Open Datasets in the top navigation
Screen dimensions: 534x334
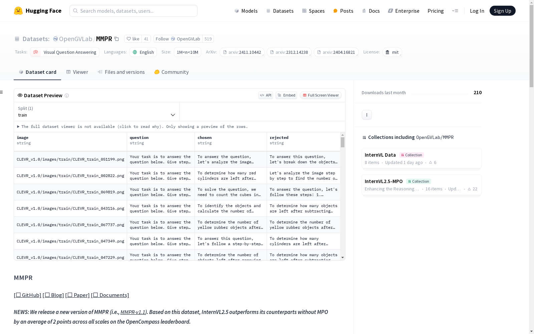(x=280, y=11)
